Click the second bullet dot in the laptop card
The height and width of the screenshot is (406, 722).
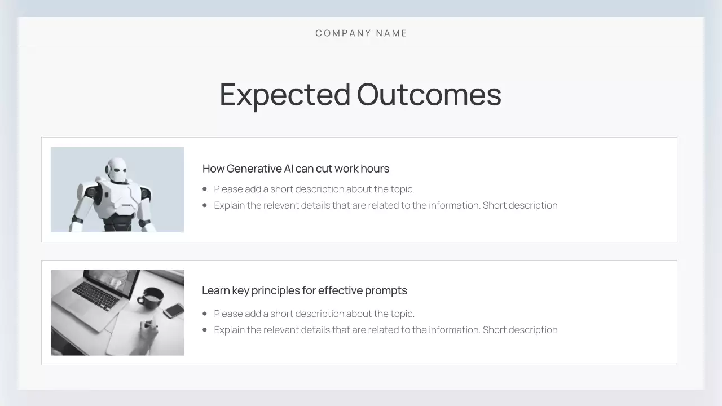[205, 330]
